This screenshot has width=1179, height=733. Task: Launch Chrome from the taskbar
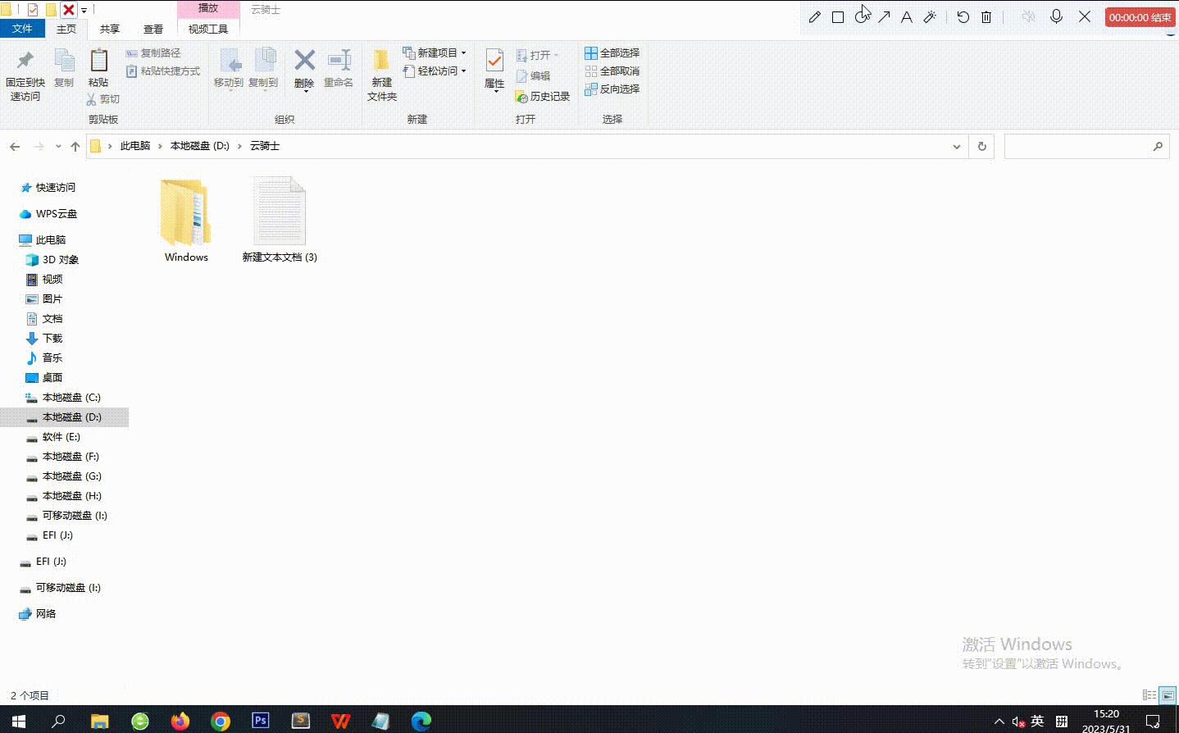220,721
